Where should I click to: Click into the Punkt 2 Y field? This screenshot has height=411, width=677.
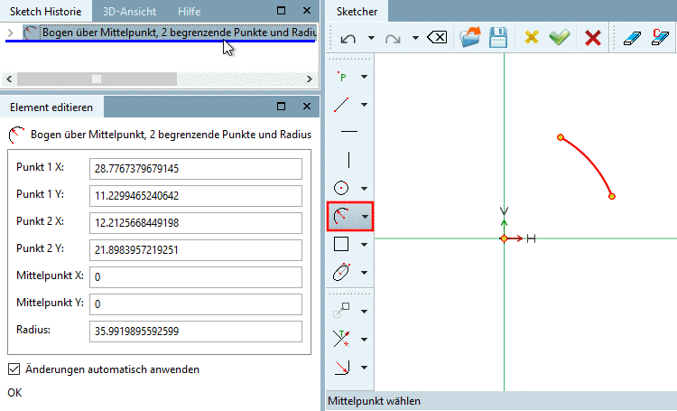[196, 250]
